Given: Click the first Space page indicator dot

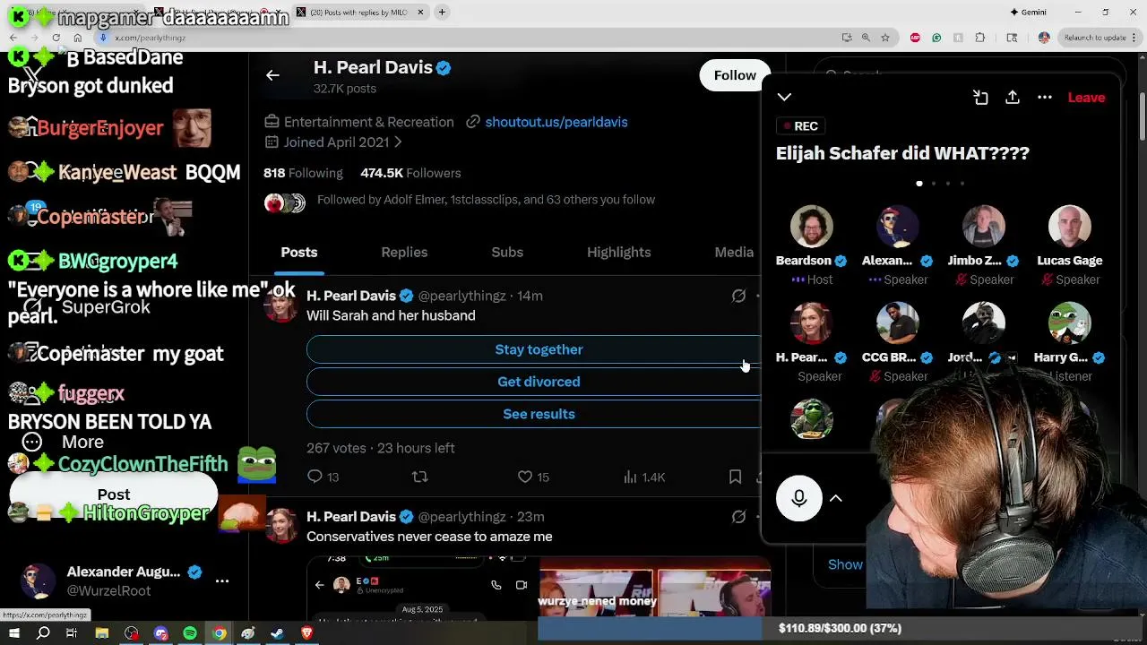Looking at the screenshot, I should (x=919, y=184).
